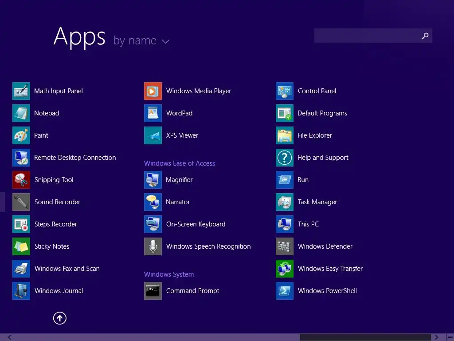
Task: Open the Math Input Panel icon
Action: (21, 91)
